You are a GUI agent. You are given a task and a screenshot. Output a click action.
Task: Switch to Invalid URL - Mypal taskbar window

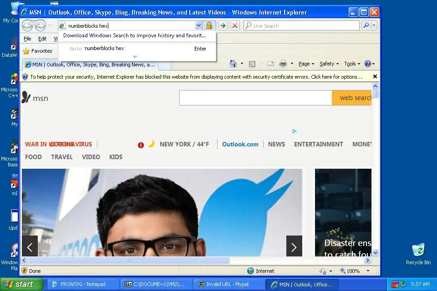tap(228, 284)
